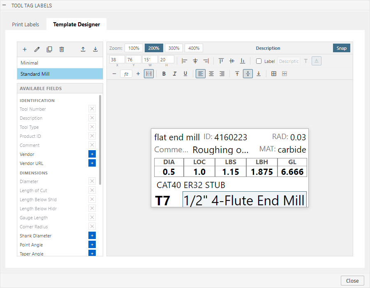The height and width of the screenshot is (288, 370).
Task: Set vertical text alignment to middle
Action: (x=248, y=74)
